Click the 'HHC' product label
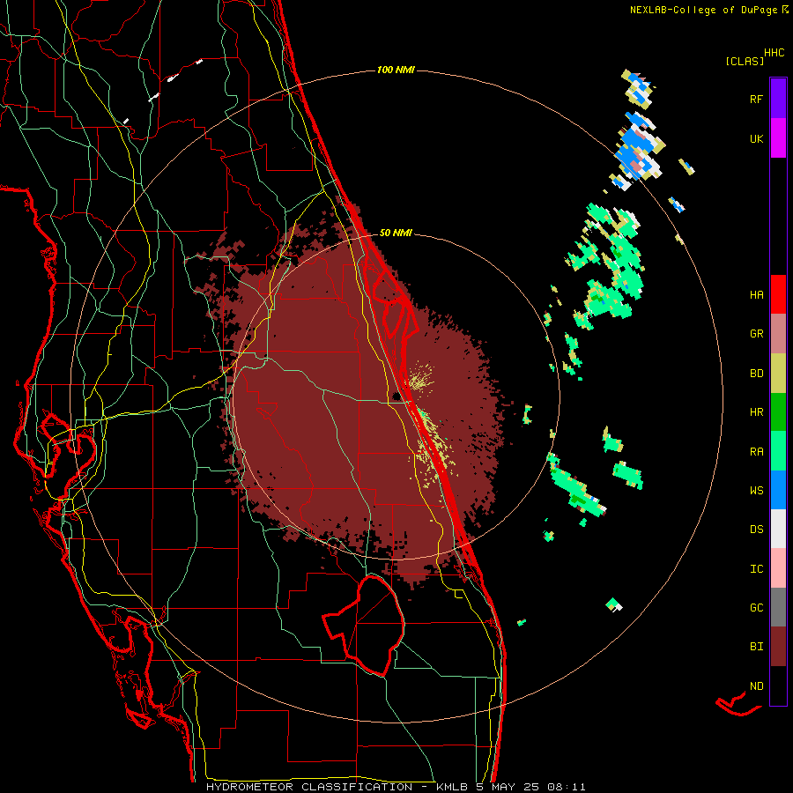 click(x=774, y=53)
